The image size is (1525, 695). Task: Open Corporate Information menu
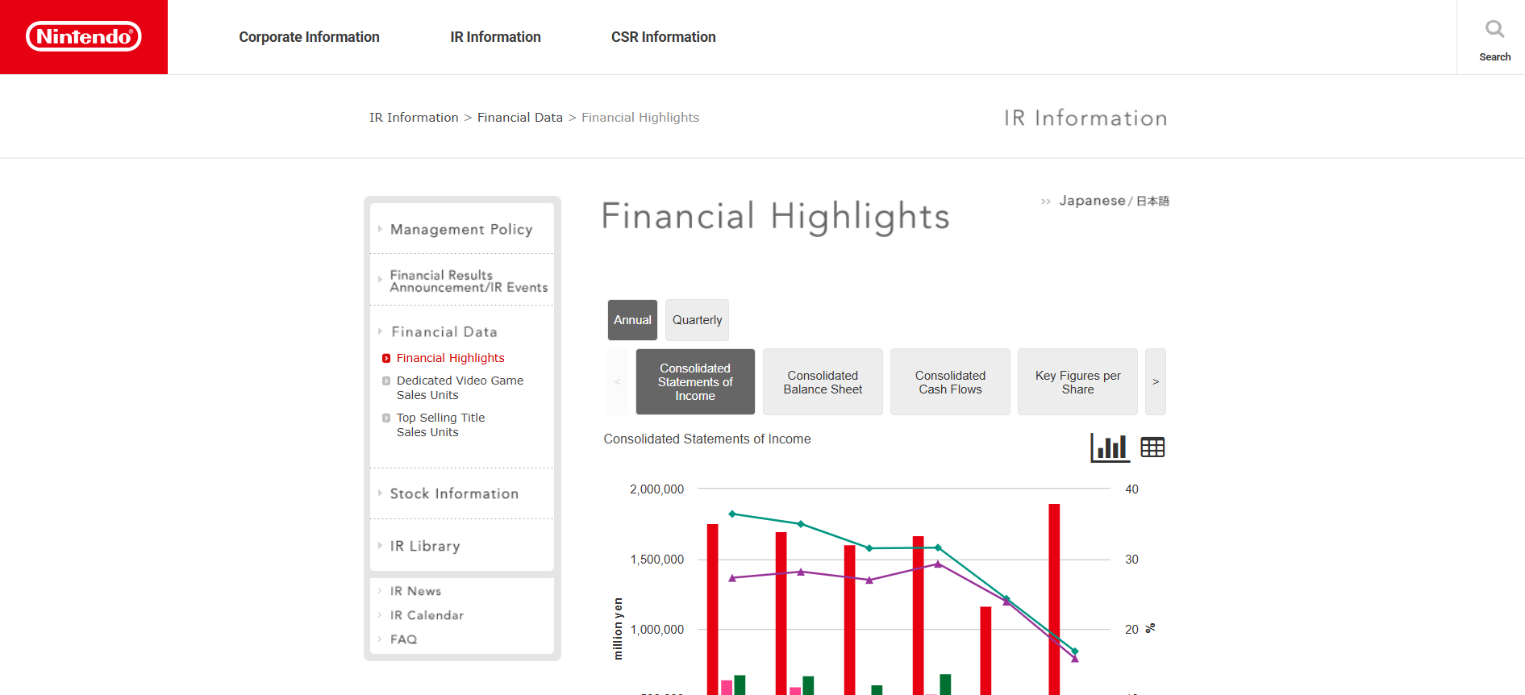tap(309, 37)
